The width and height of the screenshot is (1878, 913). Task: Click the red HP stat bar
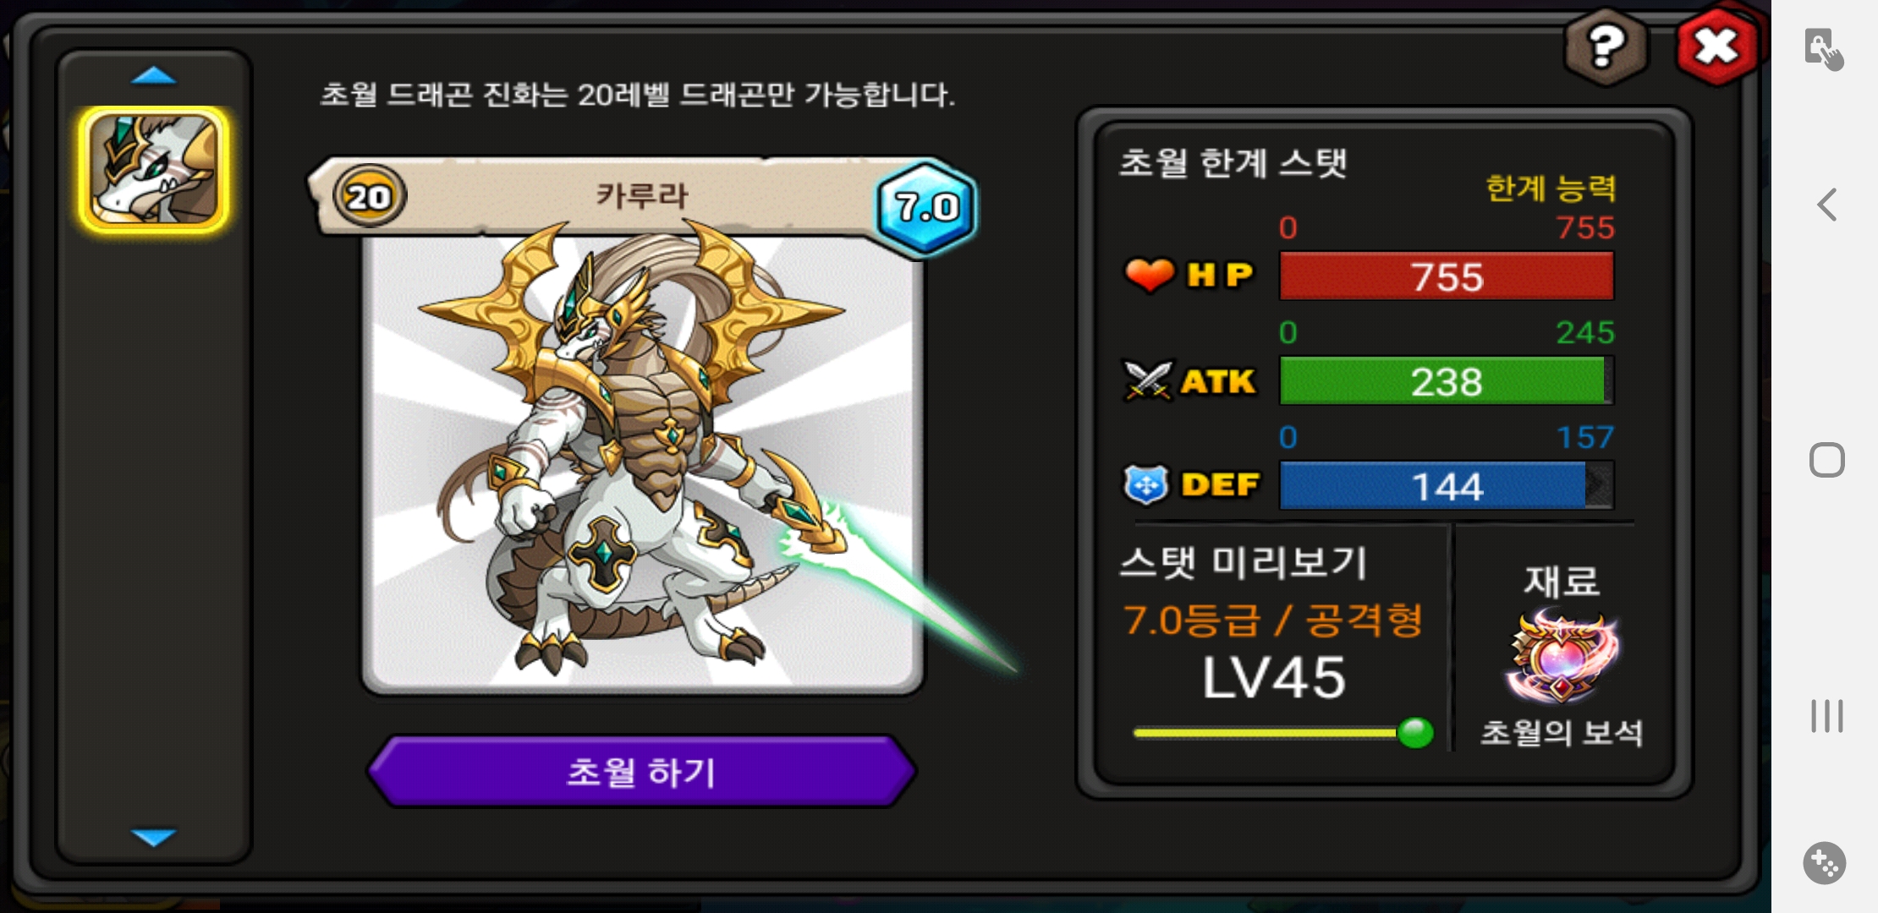click(x=1447, y=276)
